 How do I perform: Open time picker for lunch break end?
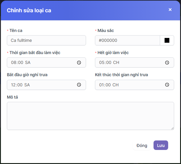(x=167, y=85)
